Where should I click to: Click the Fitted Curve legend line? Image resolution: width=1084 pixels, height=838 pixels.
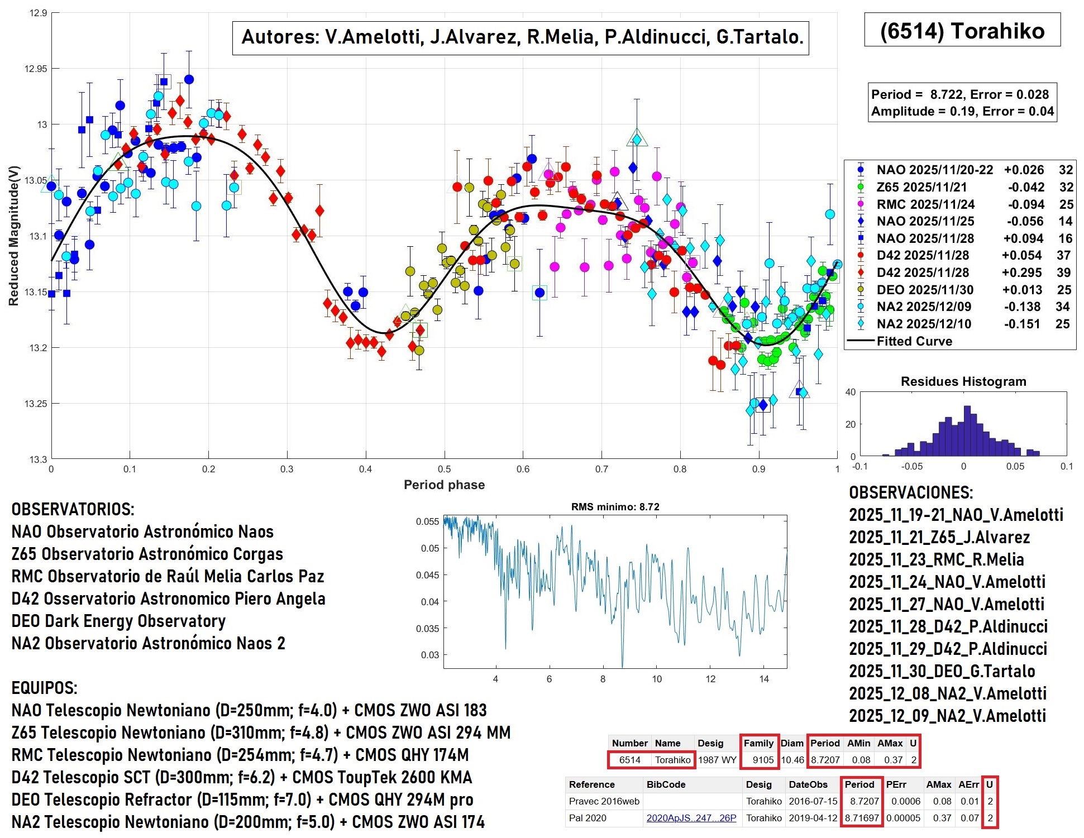point(861,341)
